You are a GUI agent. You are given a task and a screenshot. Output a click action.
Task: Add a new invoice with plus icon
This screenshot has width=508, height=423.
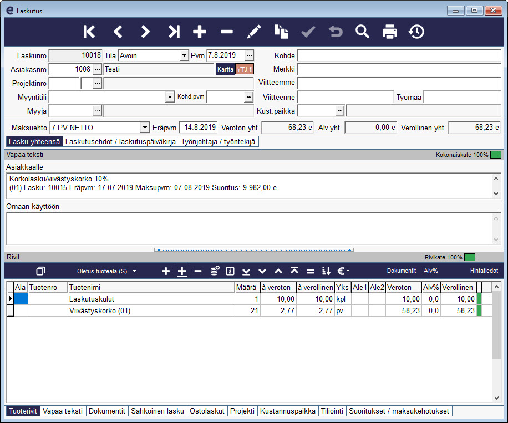click(200, 32)
